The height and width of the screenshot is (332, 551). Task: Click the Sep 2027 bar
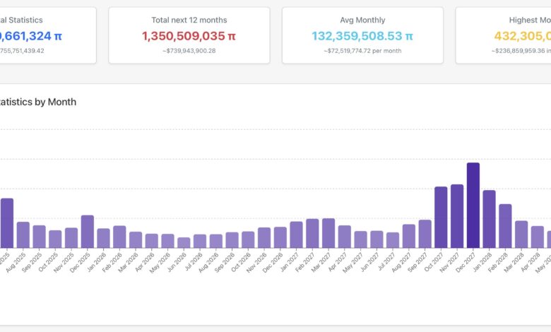tap(425, 234)
